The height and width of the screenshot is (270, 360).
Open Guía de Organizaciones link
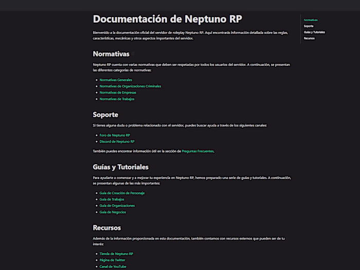pos(117,206)
